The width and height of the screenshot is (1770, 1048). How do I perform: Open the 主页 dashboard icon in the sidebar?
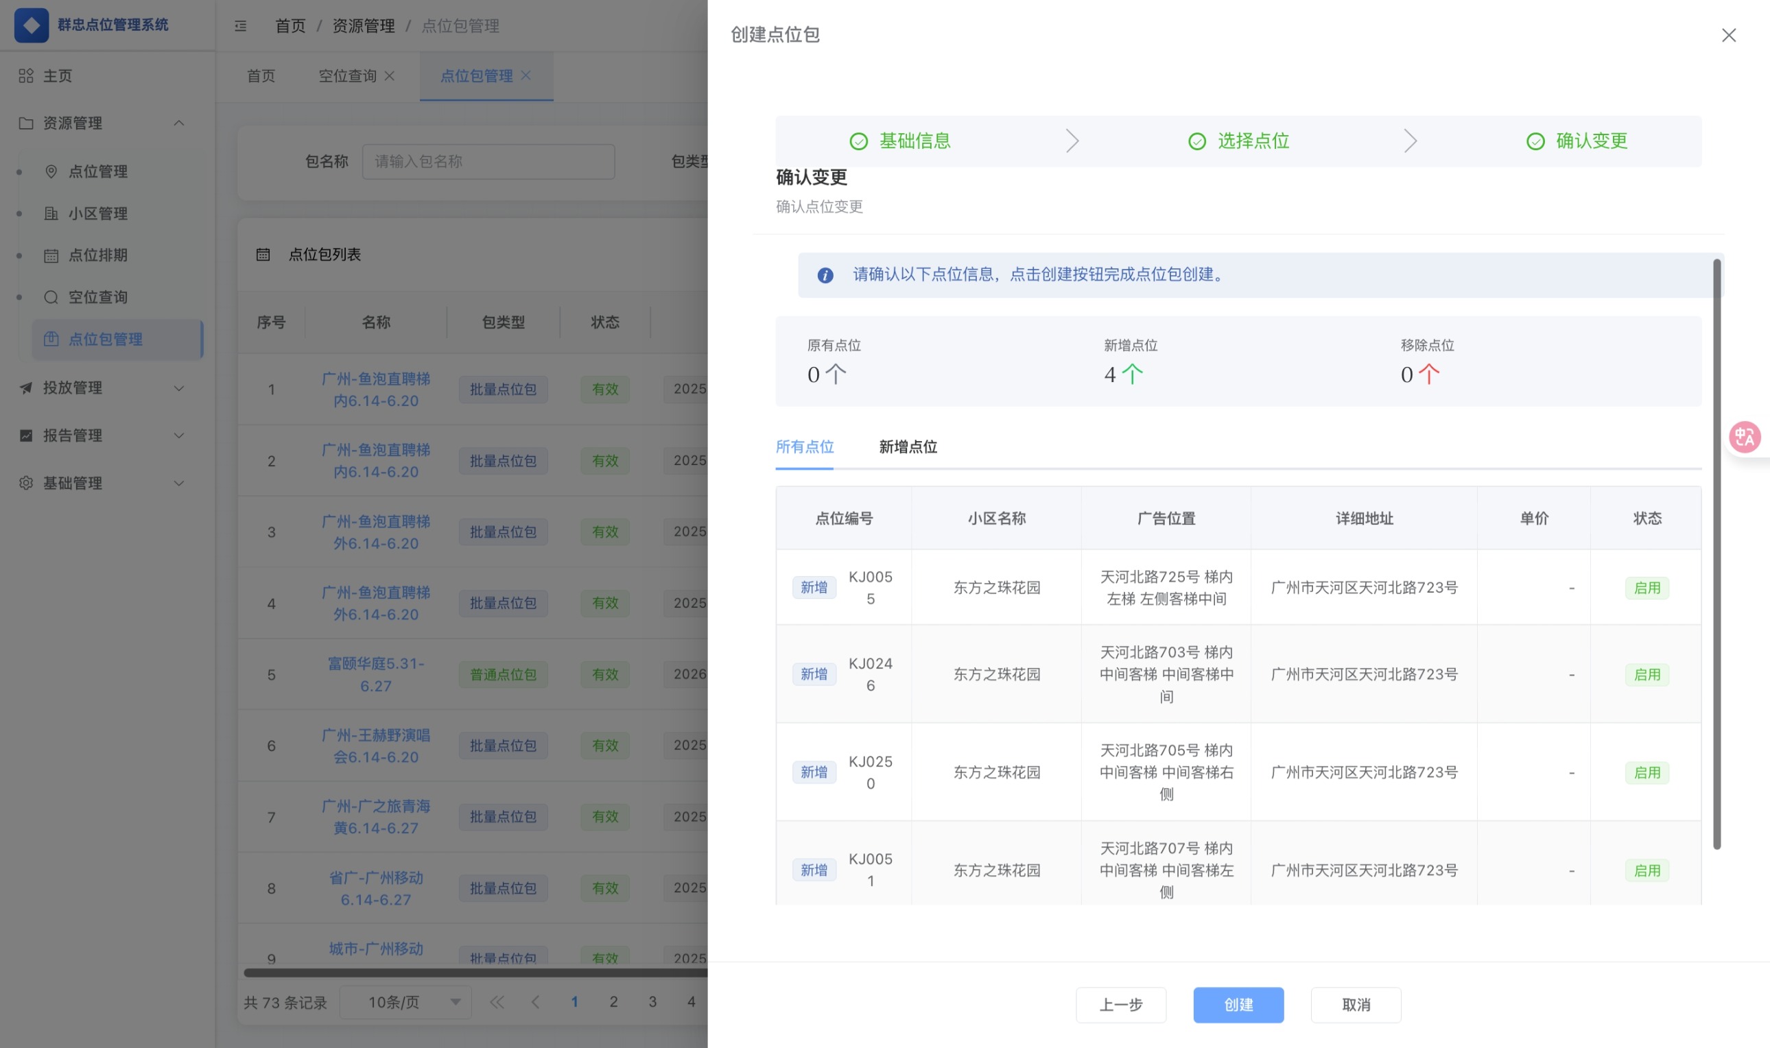26,75
